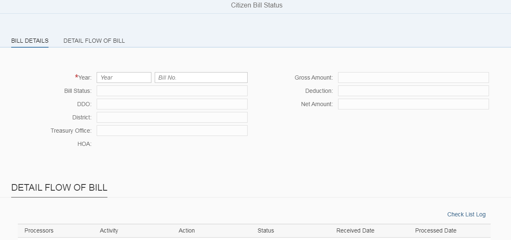Select the District field
This screenshot has height=240, width=511.
172,117
